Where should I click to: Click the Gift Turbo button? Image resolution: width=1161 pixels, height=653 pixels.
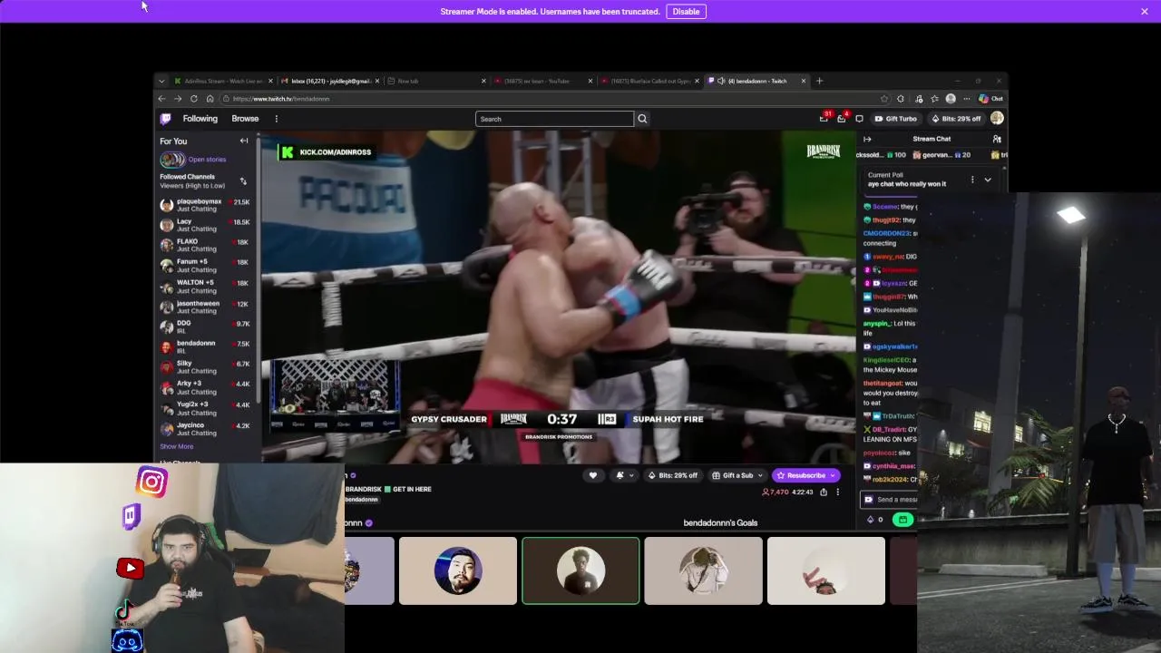pyautogui.click(x=895, y=119)
